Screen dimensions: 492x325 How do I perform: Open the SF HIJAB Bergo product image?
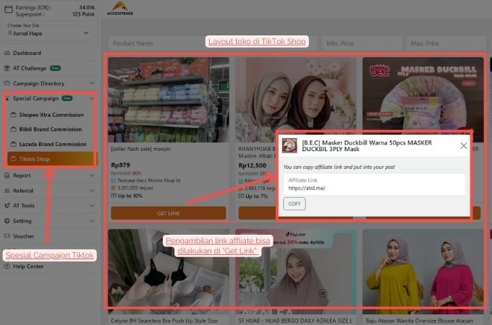pyautogui.click(x=296, y=272)
